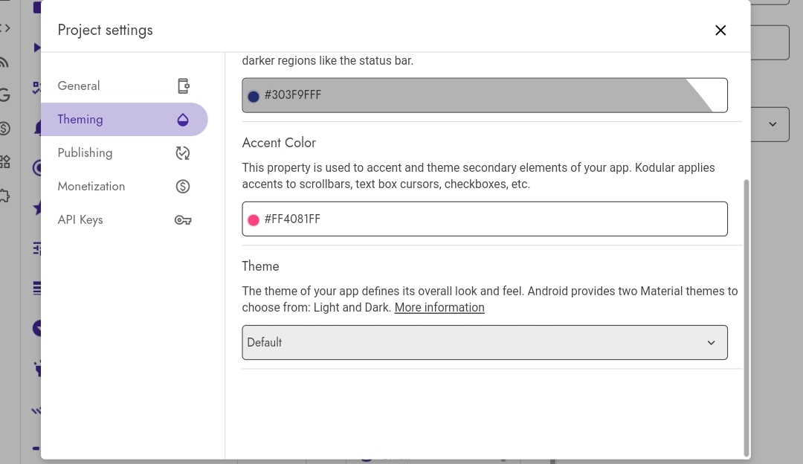Open the More information link
The height and width of the screenshot is (464, 803).
[x=439, y=308]
